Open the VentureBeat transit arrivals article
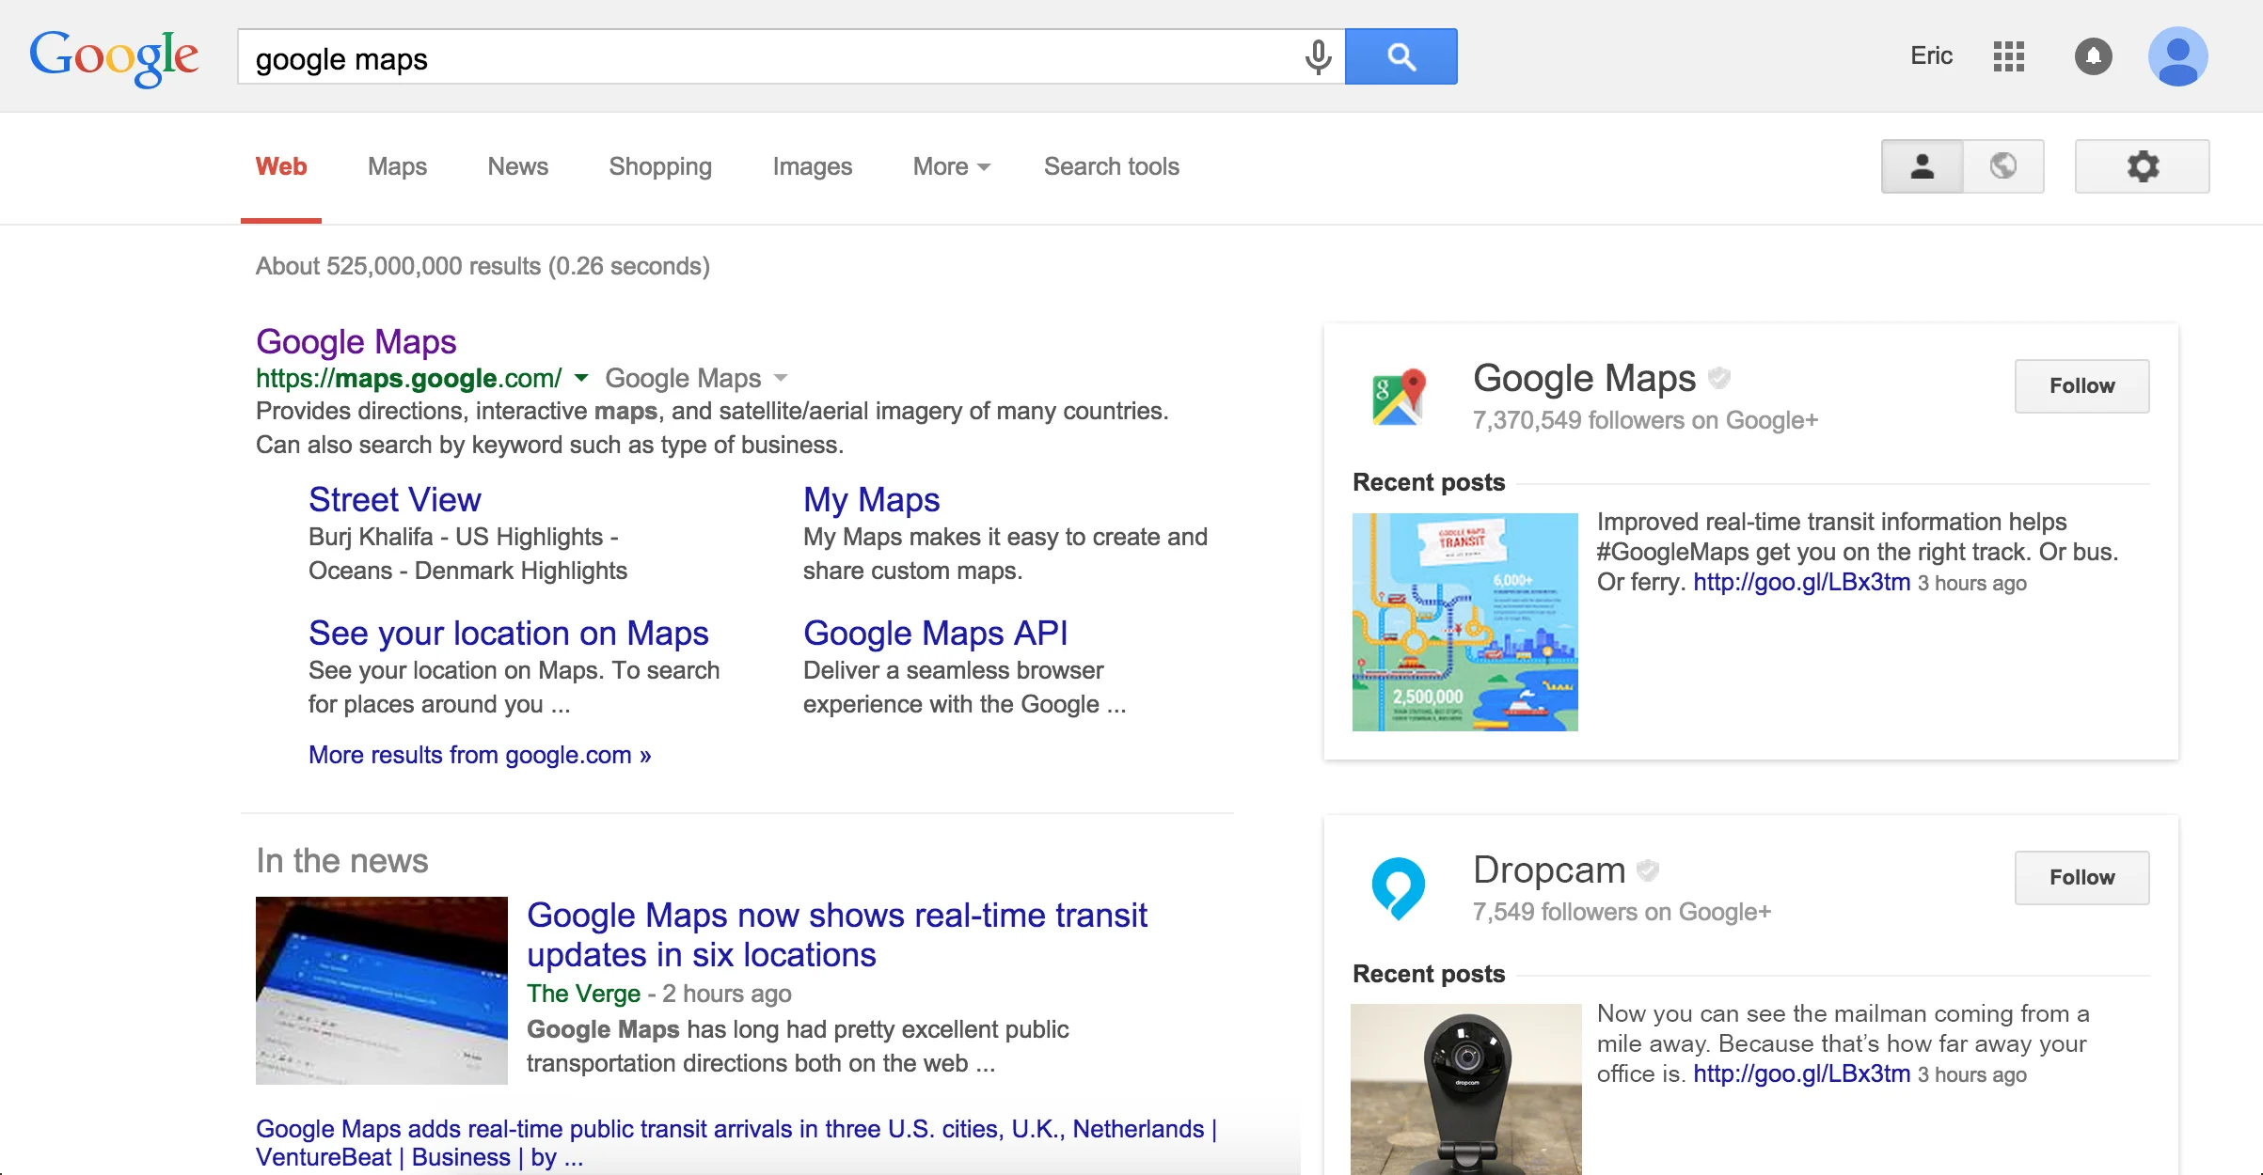The width and height of the screenshot is (2263, 1175). tap(736, 1142)
